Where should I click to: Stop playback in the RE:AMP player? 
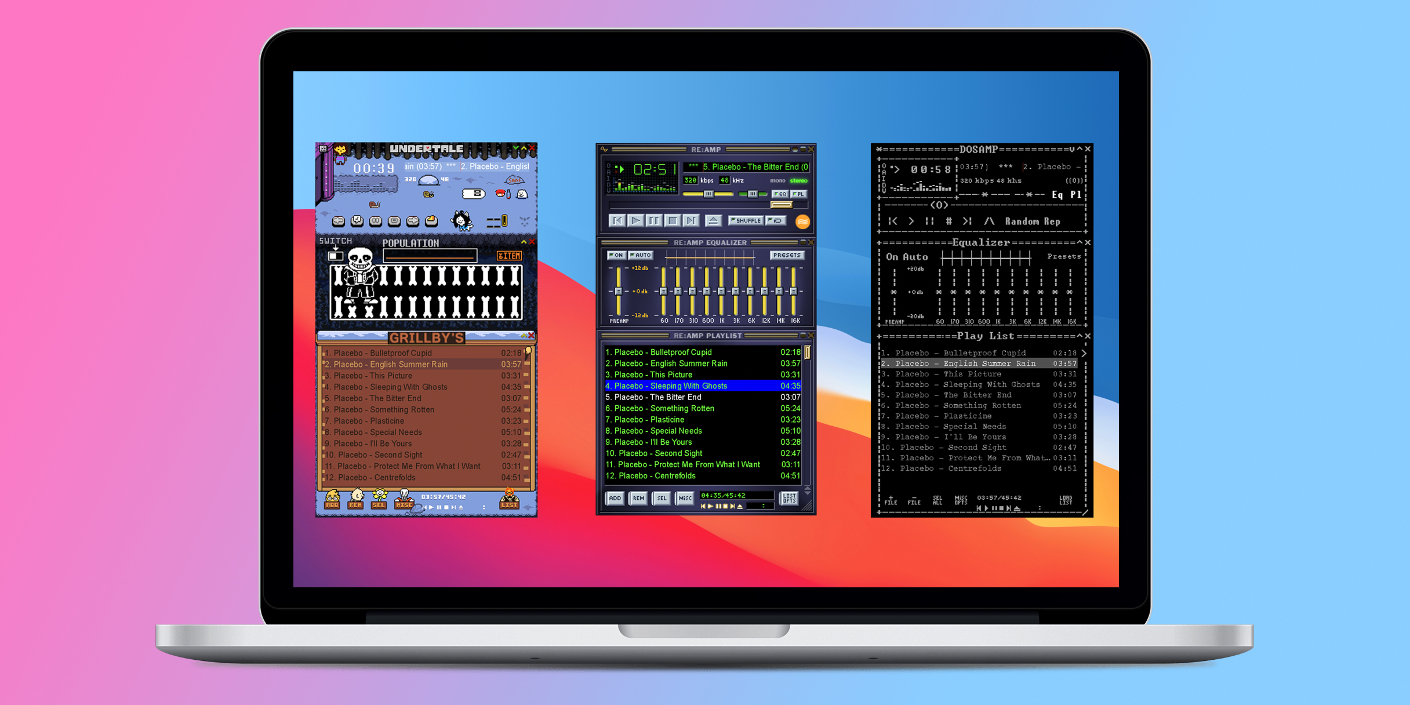[673, 220]
